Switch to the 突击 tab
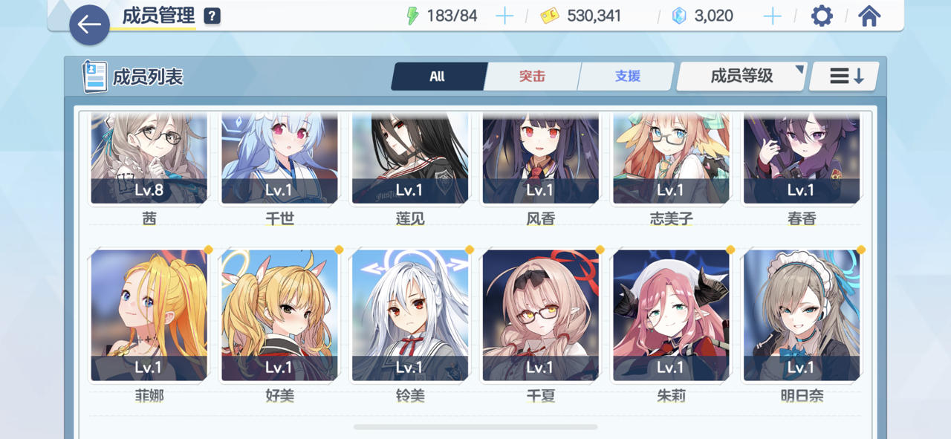Viewport: 951px width, 439px height. click(x=532, y=76)
